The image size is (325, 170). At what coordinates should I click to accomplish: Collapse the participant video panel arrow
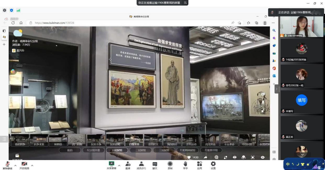276,89
